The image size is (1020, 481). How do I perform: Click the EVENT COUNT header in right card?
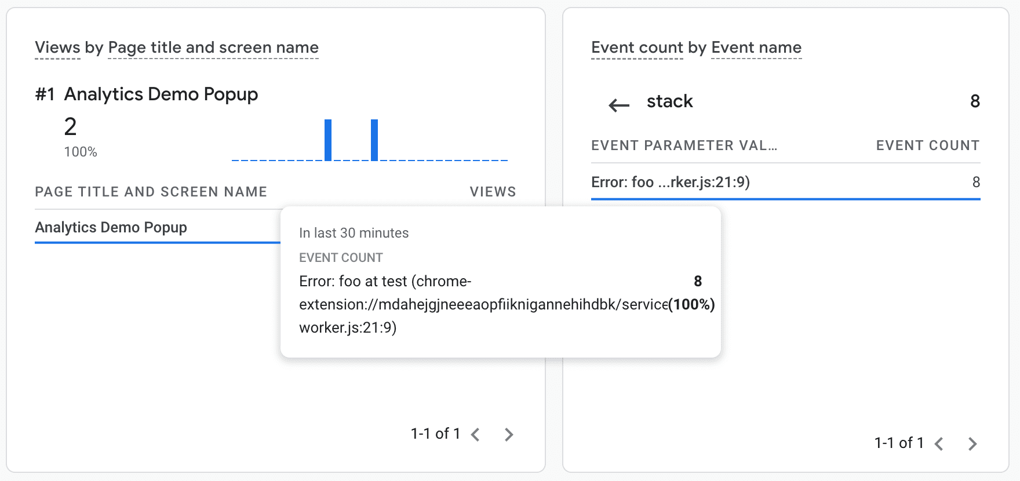(x=927, y=145)
